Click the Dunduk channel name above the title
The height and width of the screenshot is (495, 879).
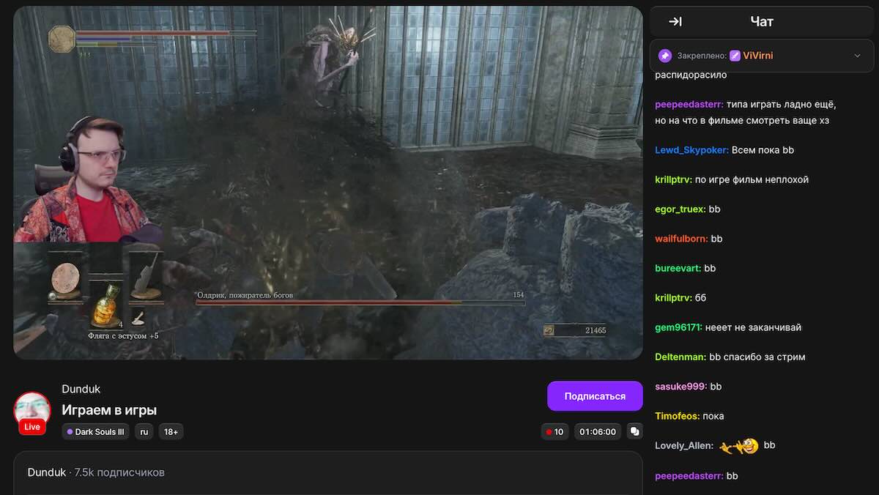coord(81,389)
